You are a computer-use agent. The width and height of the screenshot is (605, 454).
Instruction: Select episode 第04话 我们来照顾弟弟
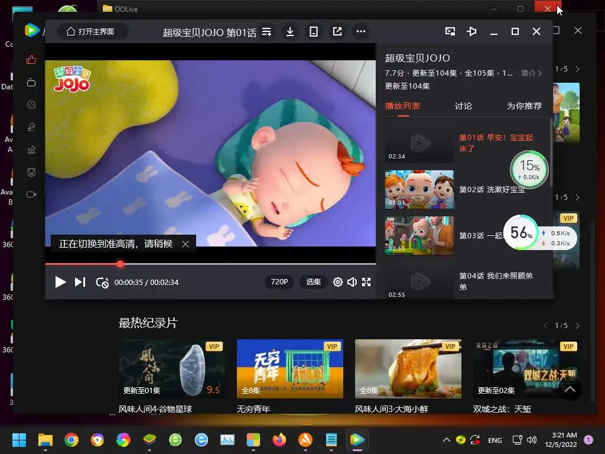click(496, 281)
